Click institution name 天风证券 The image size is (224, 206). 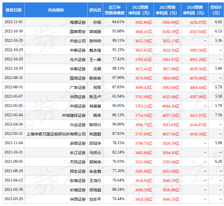point(78,162)
